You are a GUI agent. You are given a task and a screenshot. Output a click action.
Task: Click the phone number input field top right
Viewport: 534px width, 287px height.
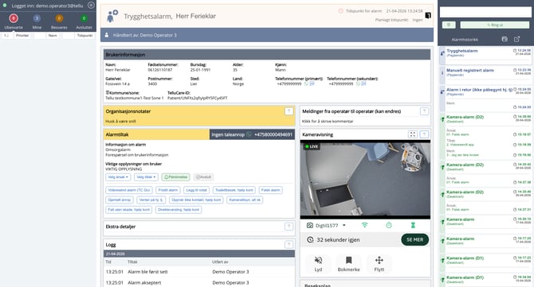pos(485,12)
